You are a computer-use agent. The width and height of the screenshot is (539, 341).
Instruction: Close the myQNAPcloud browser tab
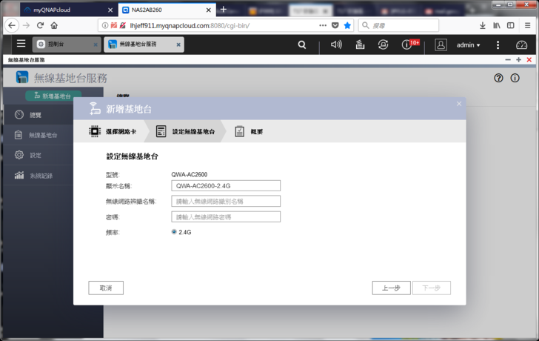coord(110,10)
